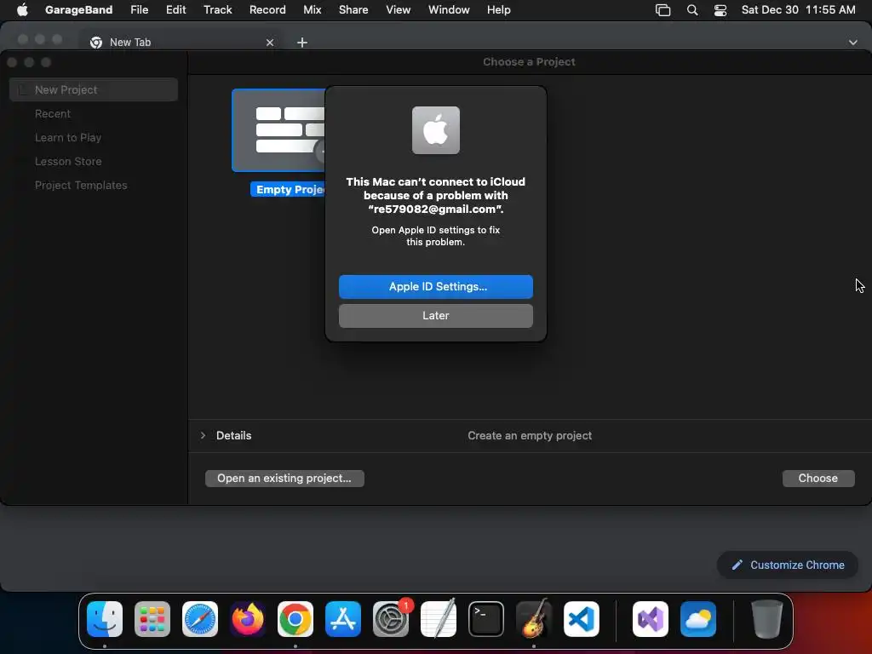The image size is (872, 654).
Task: Open the Window menu
Action: click(449, 9)
